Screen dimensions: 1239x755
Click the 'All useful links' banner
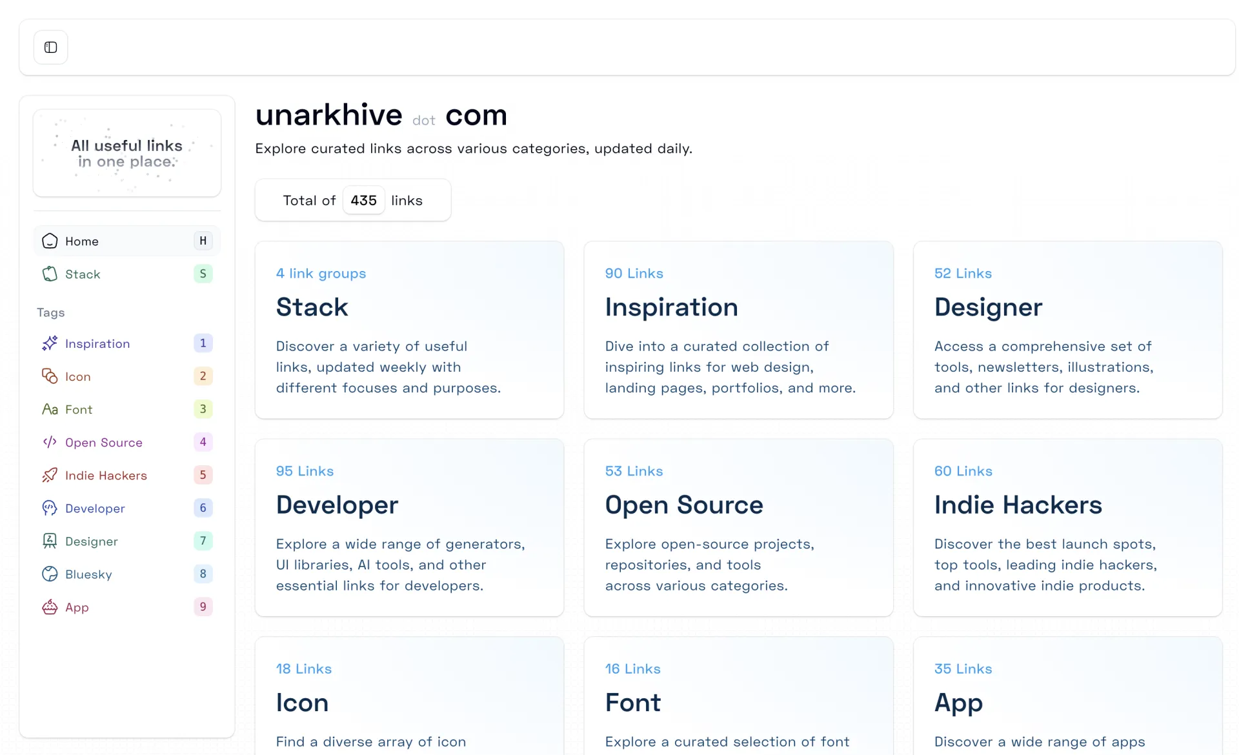coord(127,154)
